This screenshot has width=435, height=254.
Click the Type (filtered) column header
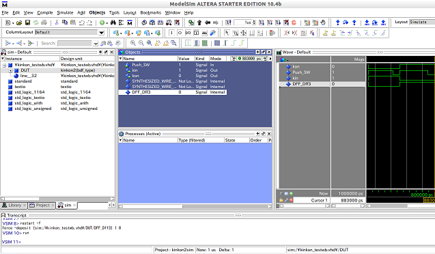click(201, 140)
